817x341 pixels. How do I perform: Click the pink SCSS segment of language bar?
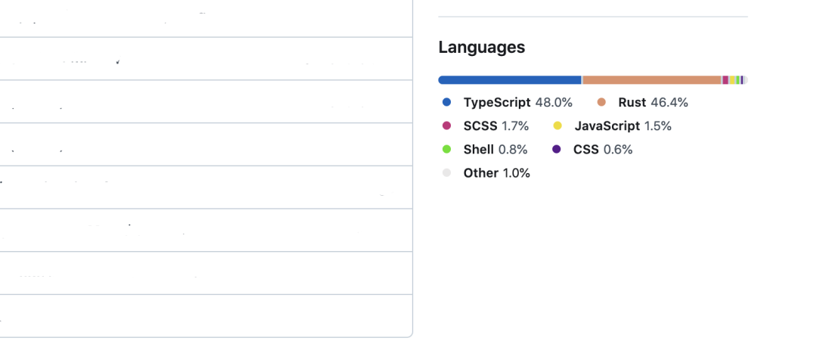tap(725, 80)
